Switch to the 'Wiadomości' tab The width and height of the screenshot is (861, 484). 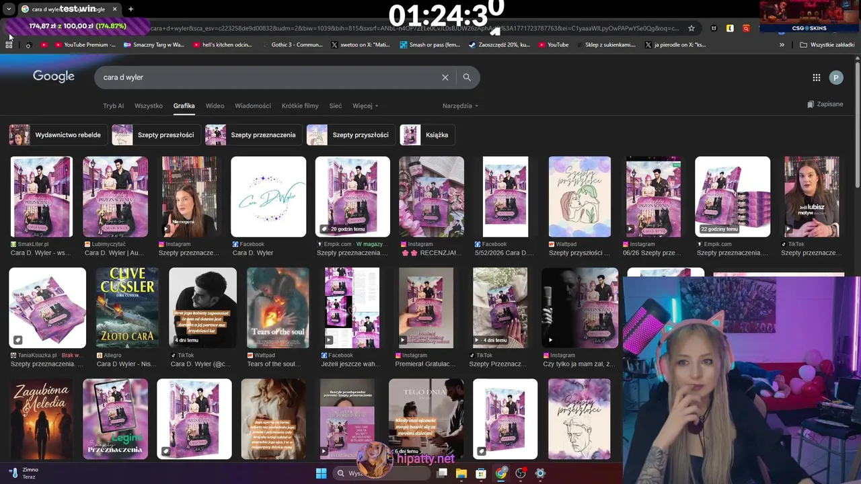click(253, 106)
